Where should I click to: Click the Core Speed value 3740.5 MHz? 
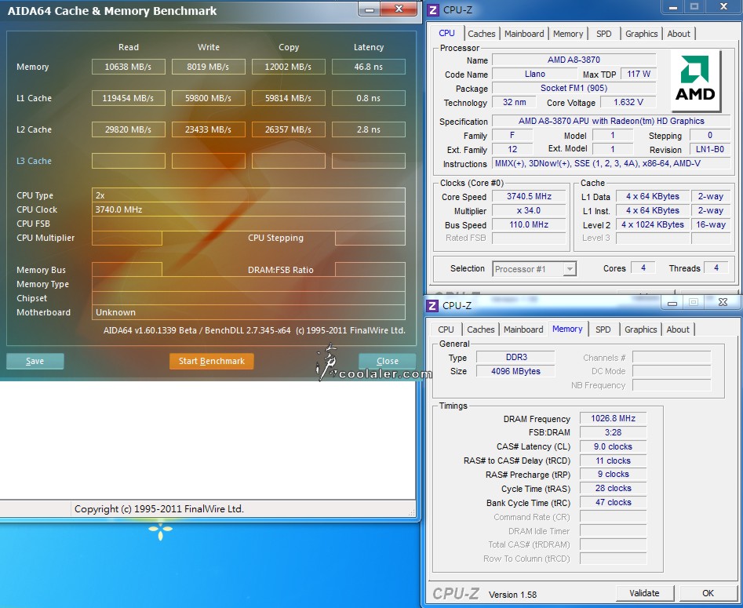pos(530,197)
